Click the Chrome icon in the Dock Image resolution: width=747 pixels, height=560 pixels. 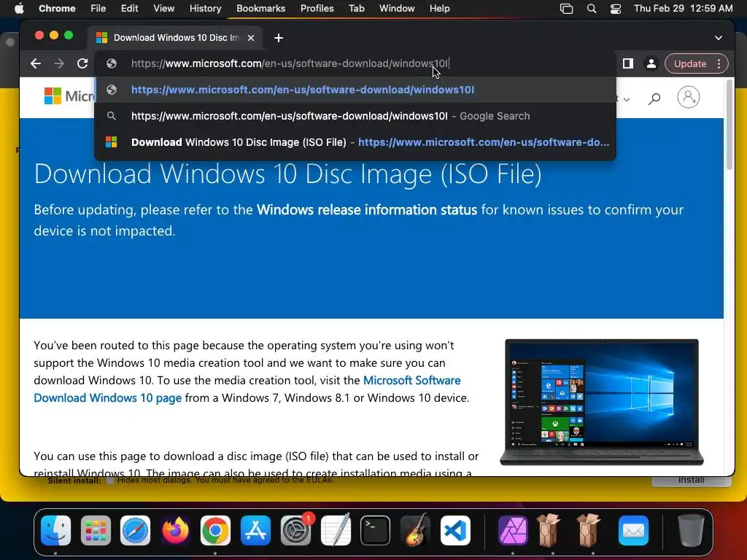tap(215, 530)
